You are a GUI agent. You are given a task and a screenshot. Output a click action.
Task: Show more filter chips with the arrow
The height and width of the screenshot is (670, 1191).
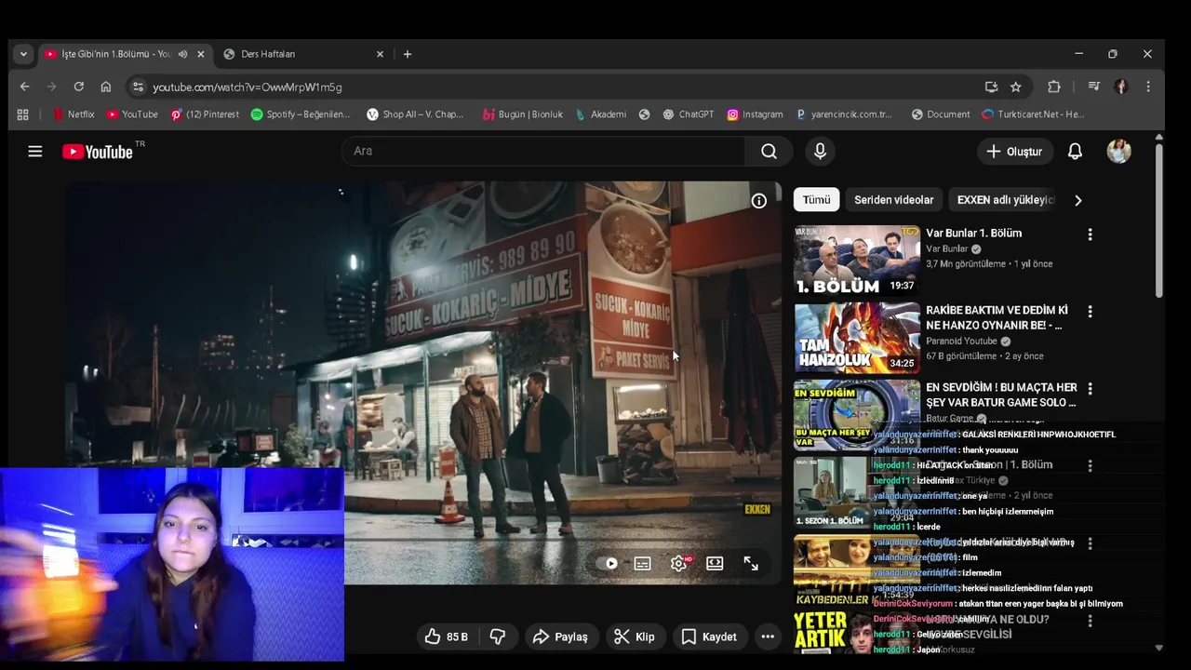[x=1077, y=200]
